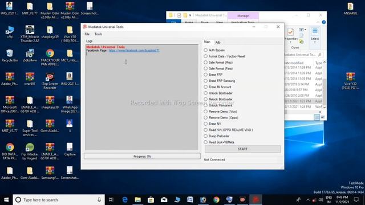Click the Explorer search Mediatek Universal box

(304, 55)
